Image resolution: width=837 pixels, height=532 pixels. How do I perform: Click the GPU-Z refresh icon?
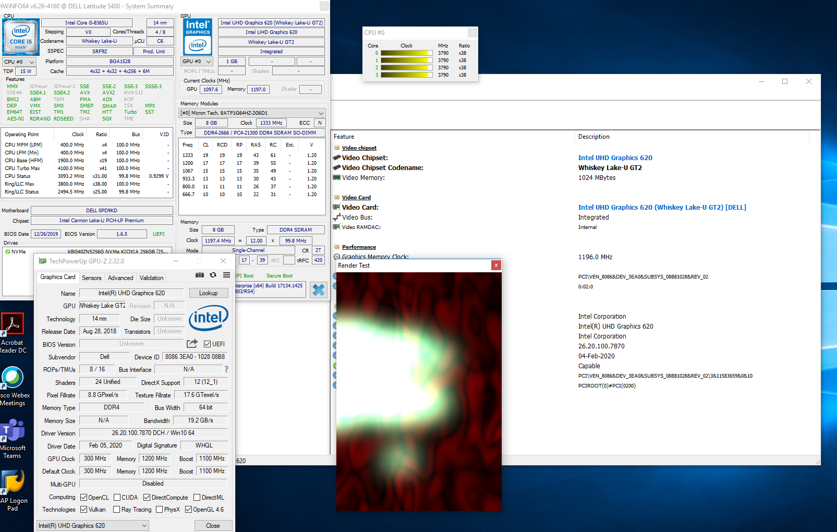tap(213, 275)
